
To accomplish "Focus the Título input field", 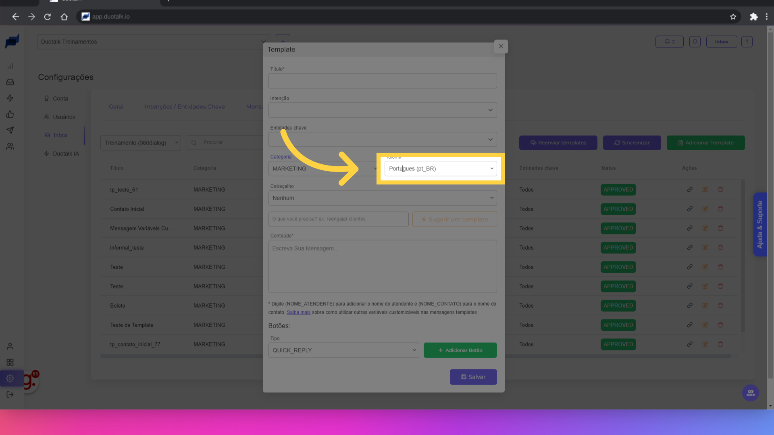I will [383, 81].
